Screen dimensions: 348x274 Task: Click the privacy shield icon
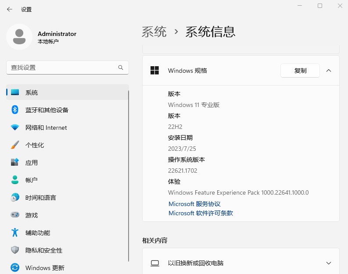(x=15, y=250)
